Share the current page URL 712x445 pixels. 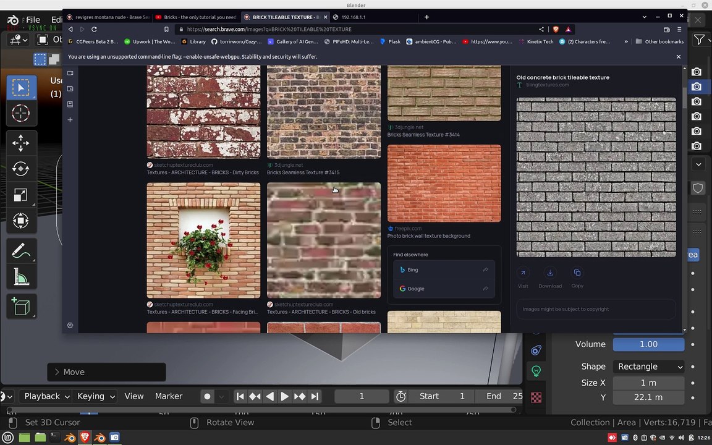(x=541, y=29)
